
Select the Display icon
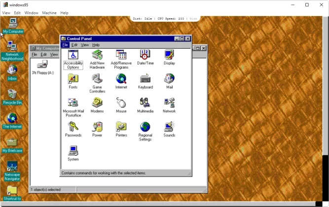click(x=169, y=55)
